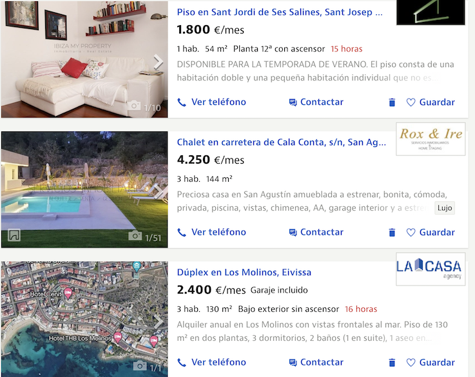Click Ver teléfono for the Sant Jordi piso
Viewport: 475px width, 377px height.
tap(211, 102)
